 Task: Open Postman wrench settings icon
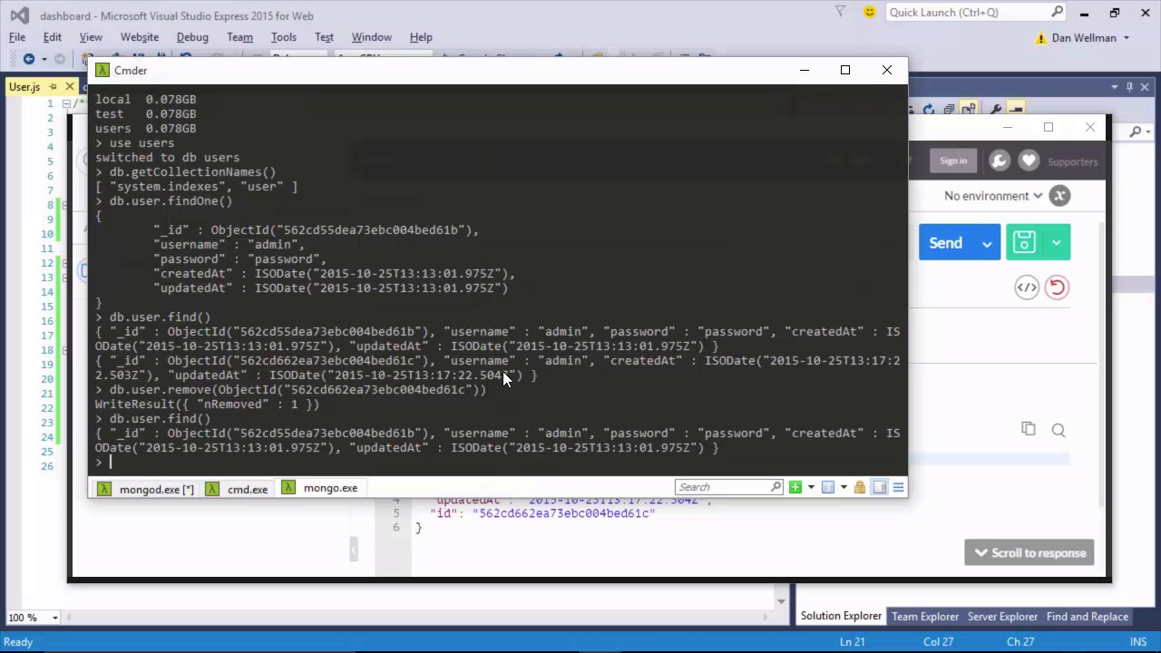pos(1000,161)
